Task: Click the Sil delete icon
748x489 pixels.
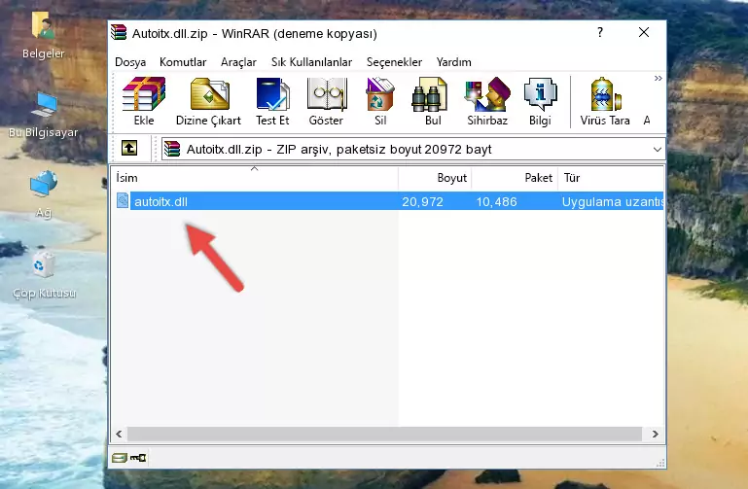Action: click(379, 94)
